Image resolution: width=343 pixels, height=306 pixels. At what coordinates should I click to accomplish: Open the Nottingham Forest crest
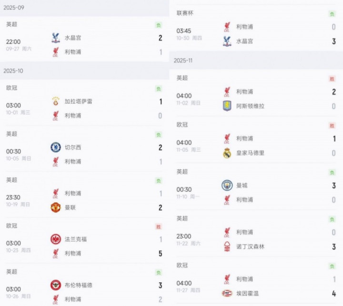pos(227,247)
